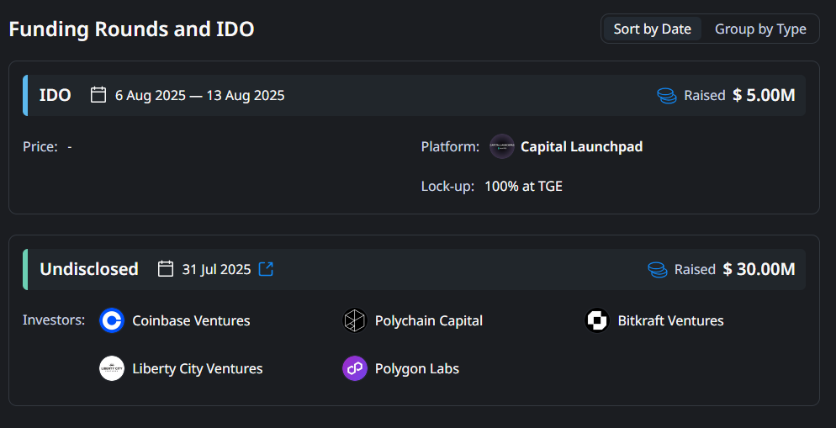Click the IDO round header title
The image size is (836, 428).
(56, 95)
